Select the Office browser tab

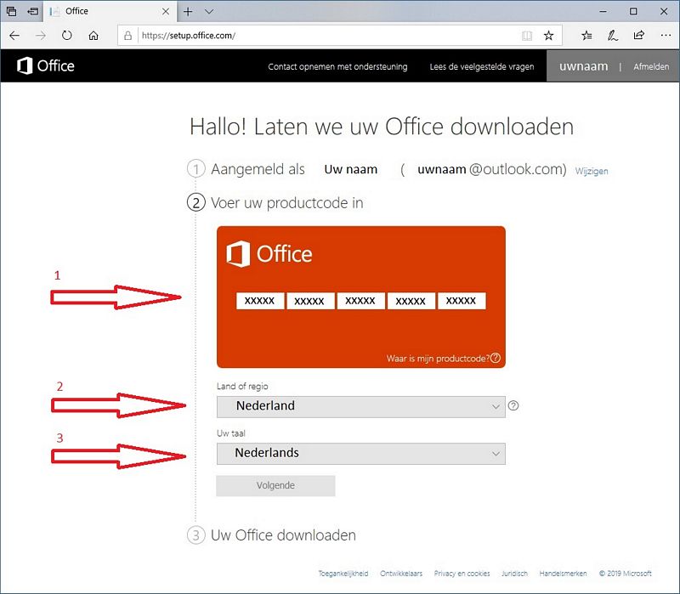(110, 11)
